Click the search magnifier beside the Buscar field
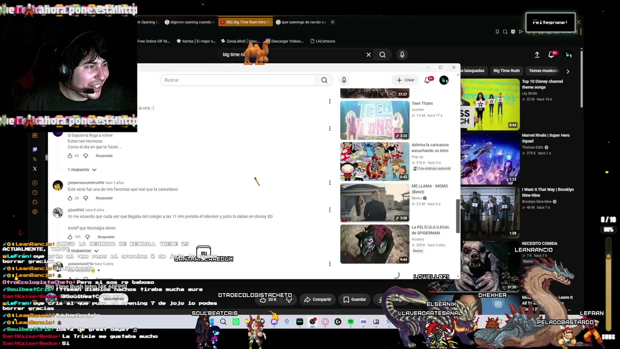 (x=324, y=80)
